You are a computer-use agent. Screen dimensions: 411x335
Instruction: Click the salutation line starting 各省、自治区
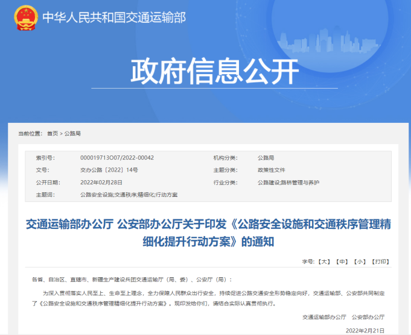tap(131, 280)
